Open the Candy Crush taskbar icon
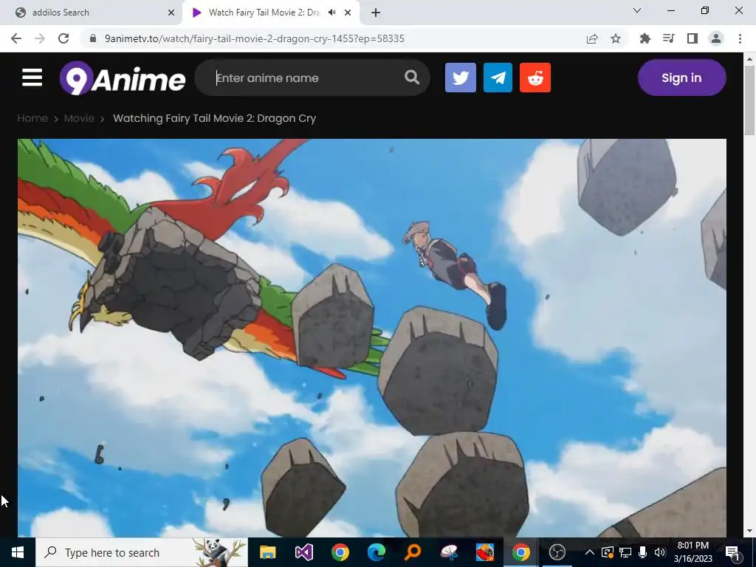The width and height of the screenshot is (756, 567). coord(484,552)
